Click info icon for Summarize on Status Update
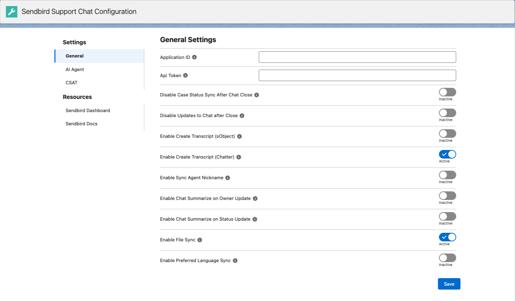Screen dimensions: 515x301 click(255, 219)
